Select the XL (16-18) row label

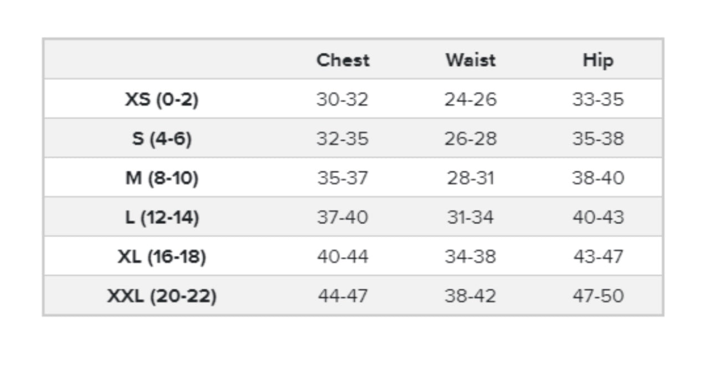click(162, 257)
